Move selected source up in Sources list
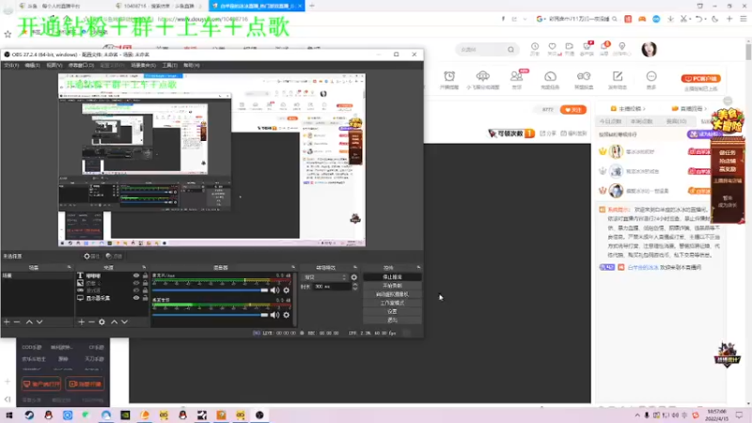Viewport: 752px width, 423px height. click(114, 321)
